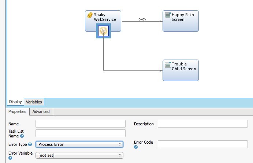Select the okey connector label
Viewport: 253px width, 163px height.
coord(142,19)
